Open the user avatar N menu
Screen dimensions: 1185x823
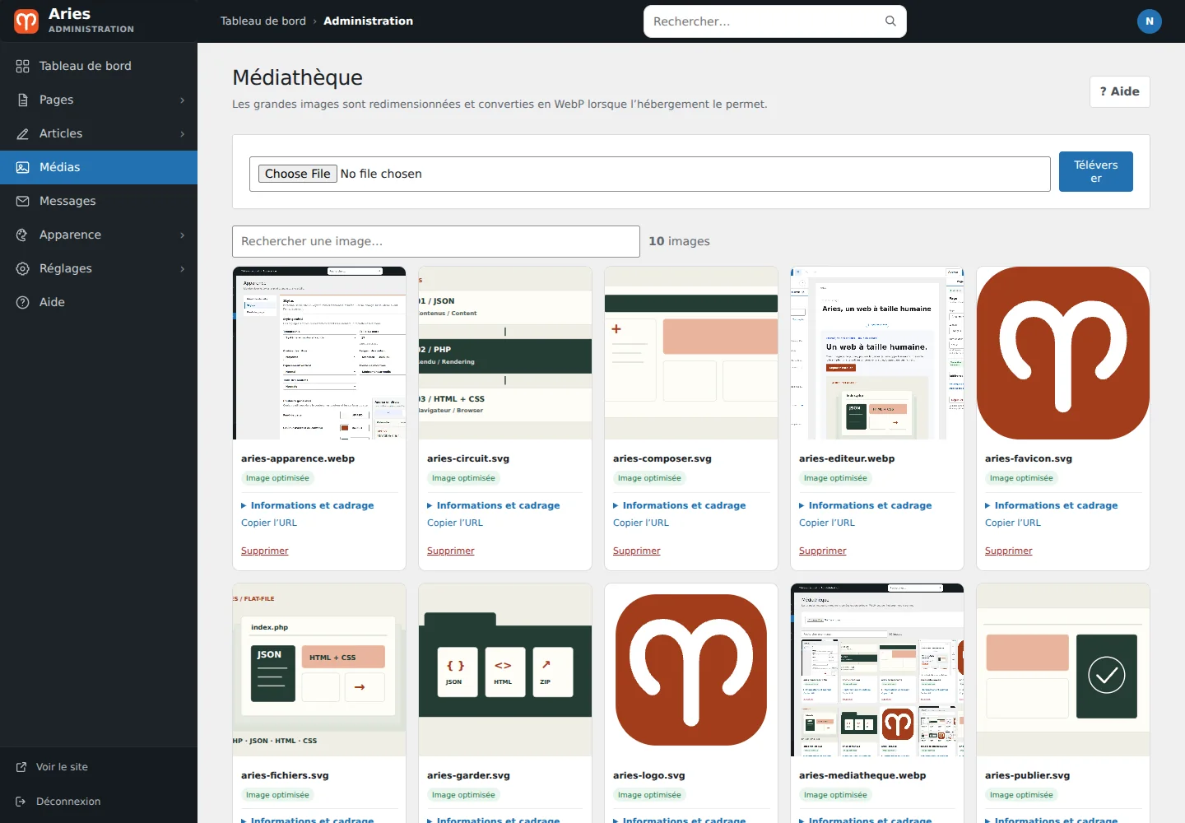(x=1150, y=21)
